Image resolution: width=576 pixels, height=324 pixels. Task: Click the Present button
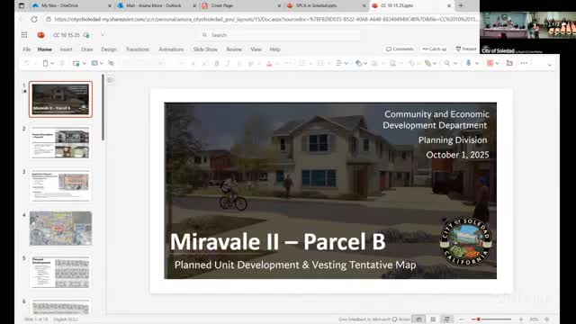click(x=466, y=49)
